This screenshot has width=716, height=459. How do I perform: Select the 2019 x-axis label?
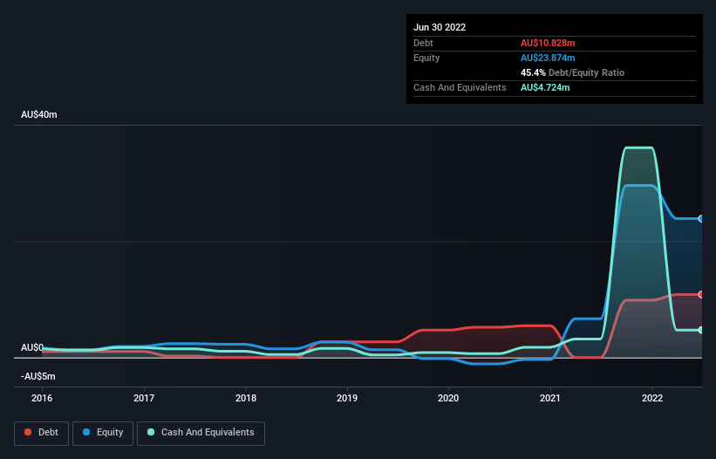(347, 398)
